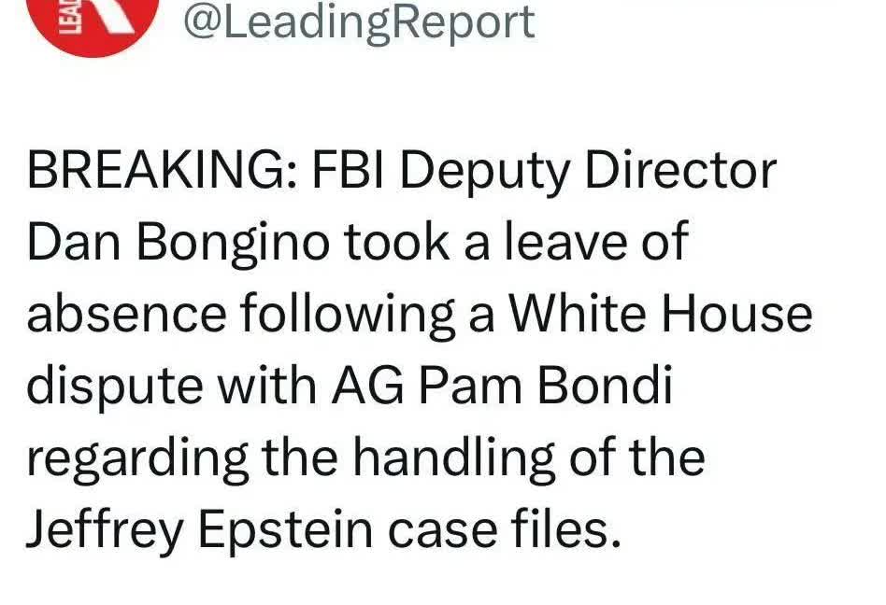Click the name Jeffrey Epstein
Image resolution: width=886 pixels, height=605 pixels.
(199, 531)
